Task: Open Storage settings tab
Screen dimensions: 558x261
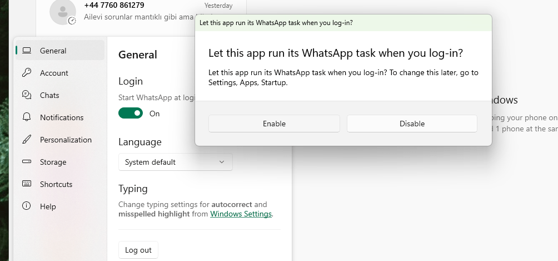Action: (60, 161)
